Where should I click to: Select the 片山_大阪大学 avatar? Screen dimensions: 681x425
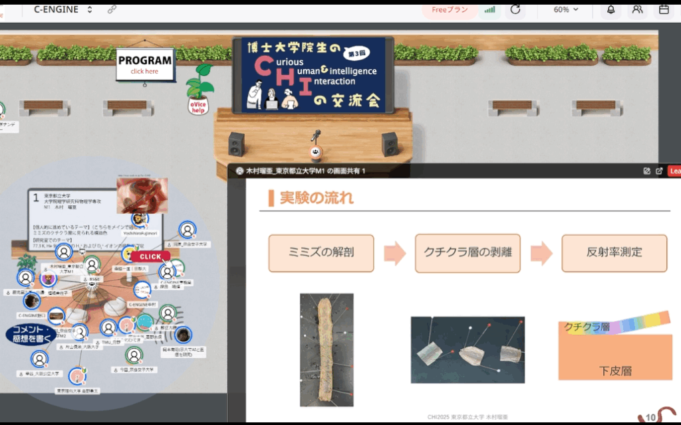[x=80, y=333]
